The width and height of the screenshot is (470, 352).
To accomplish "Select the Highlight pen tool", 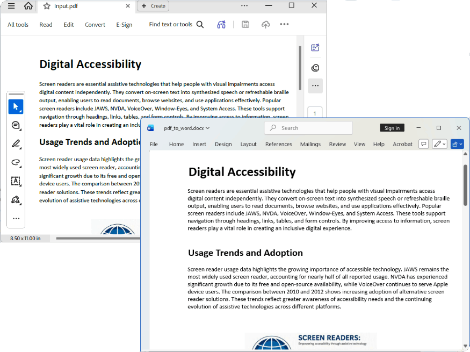I will [x=16, y=144].
